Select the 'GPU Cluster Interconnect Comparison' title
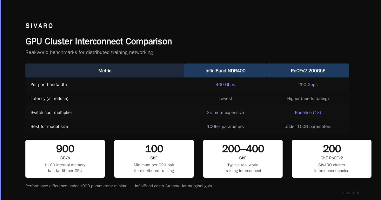 [x=99, y=41]
